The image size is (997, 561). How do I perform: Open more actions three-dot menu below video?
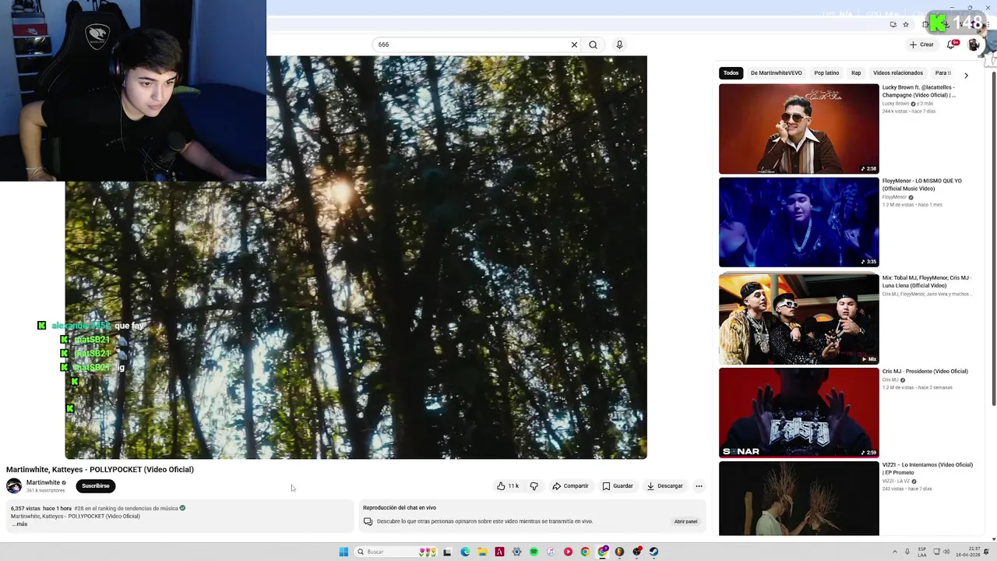(699, 485)
